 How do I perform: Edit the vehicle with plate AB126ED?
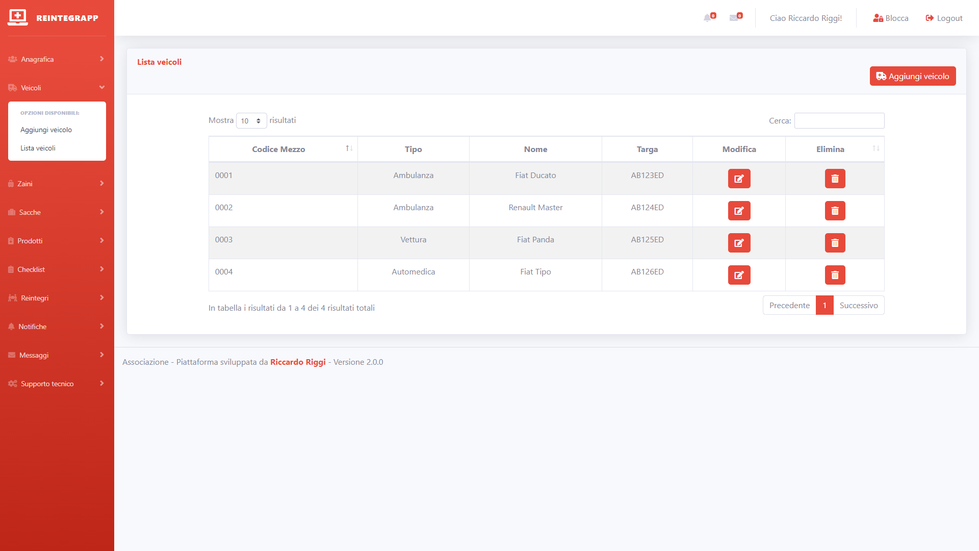(739, 275)
